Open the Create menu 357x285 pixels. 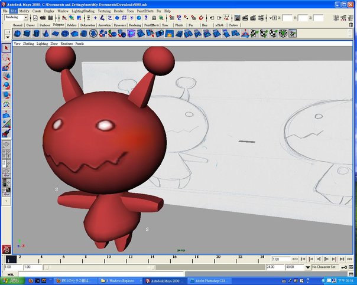click(x=37, y=11)
